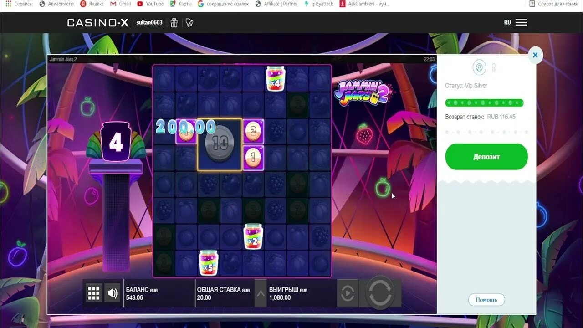Click the Возврат ставок RUB 116.45 text
583x328 pixels.
click(480, 117)
